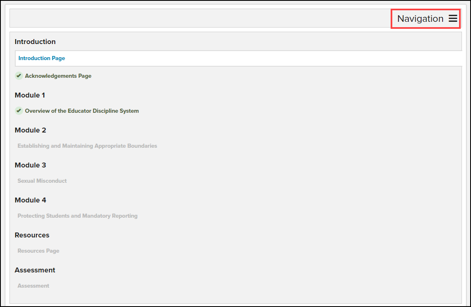The image size is (471, 307).
Task: Click the Module 1 section heading
Action: pyautogui.click(x=30, y=95)
